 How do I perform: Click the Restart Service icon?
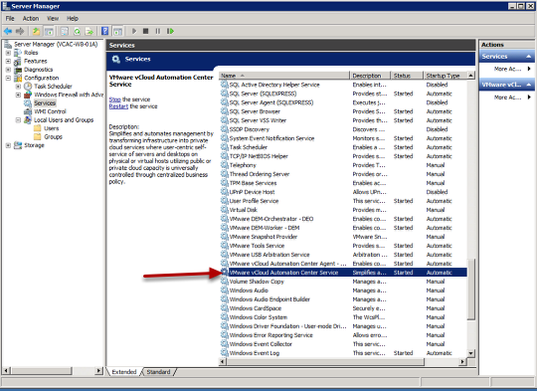(170, 31)
